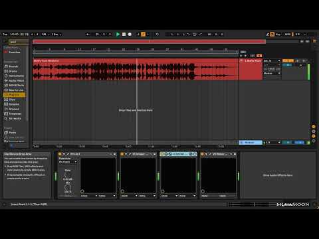Click into the browser search field

(19, 42)
